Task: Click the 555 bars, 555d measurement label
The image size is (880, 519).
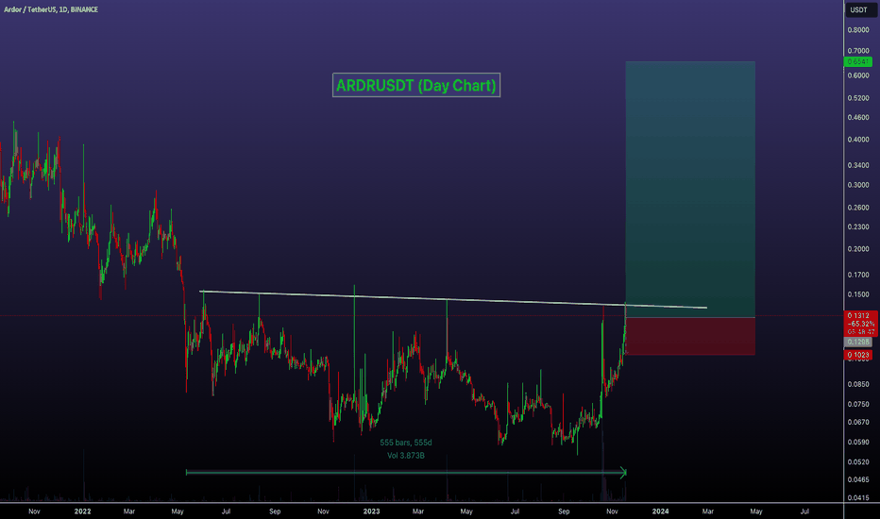Action: (x=406, y=443)
